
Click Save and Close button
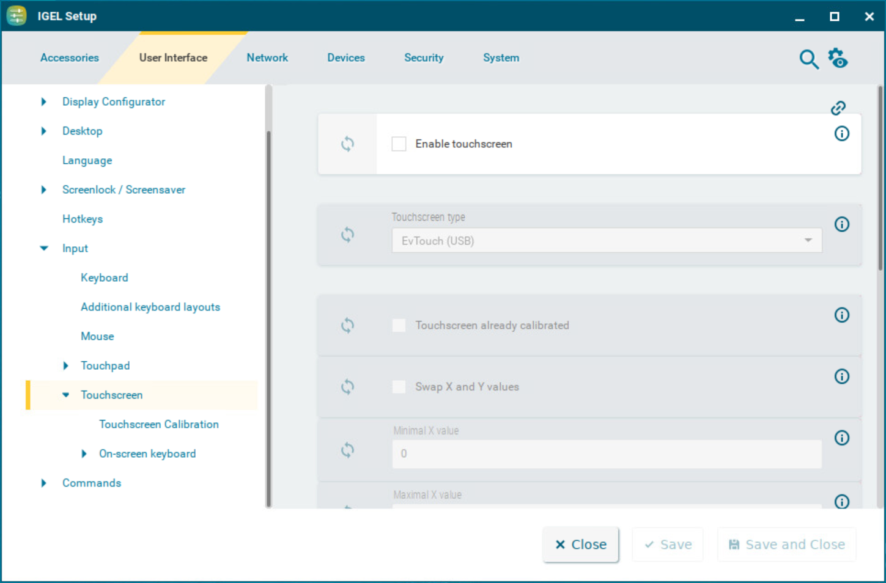pos(786,544)
